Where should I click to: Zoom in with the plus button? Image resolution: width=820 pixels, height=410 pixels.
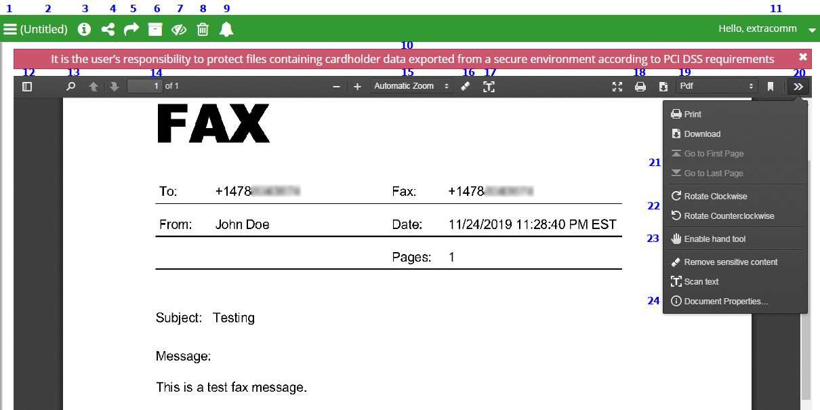point(357,87)
